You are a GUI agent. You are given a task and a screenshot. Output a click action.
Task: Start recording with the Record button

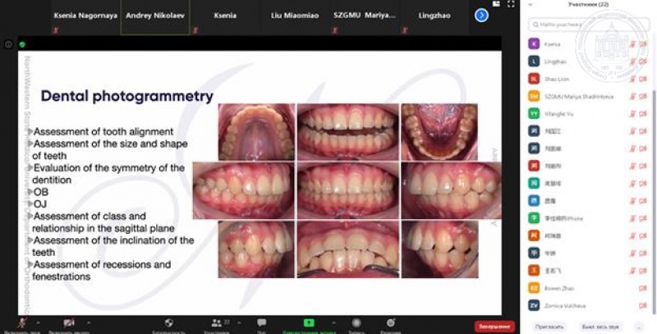click(356, 323)
